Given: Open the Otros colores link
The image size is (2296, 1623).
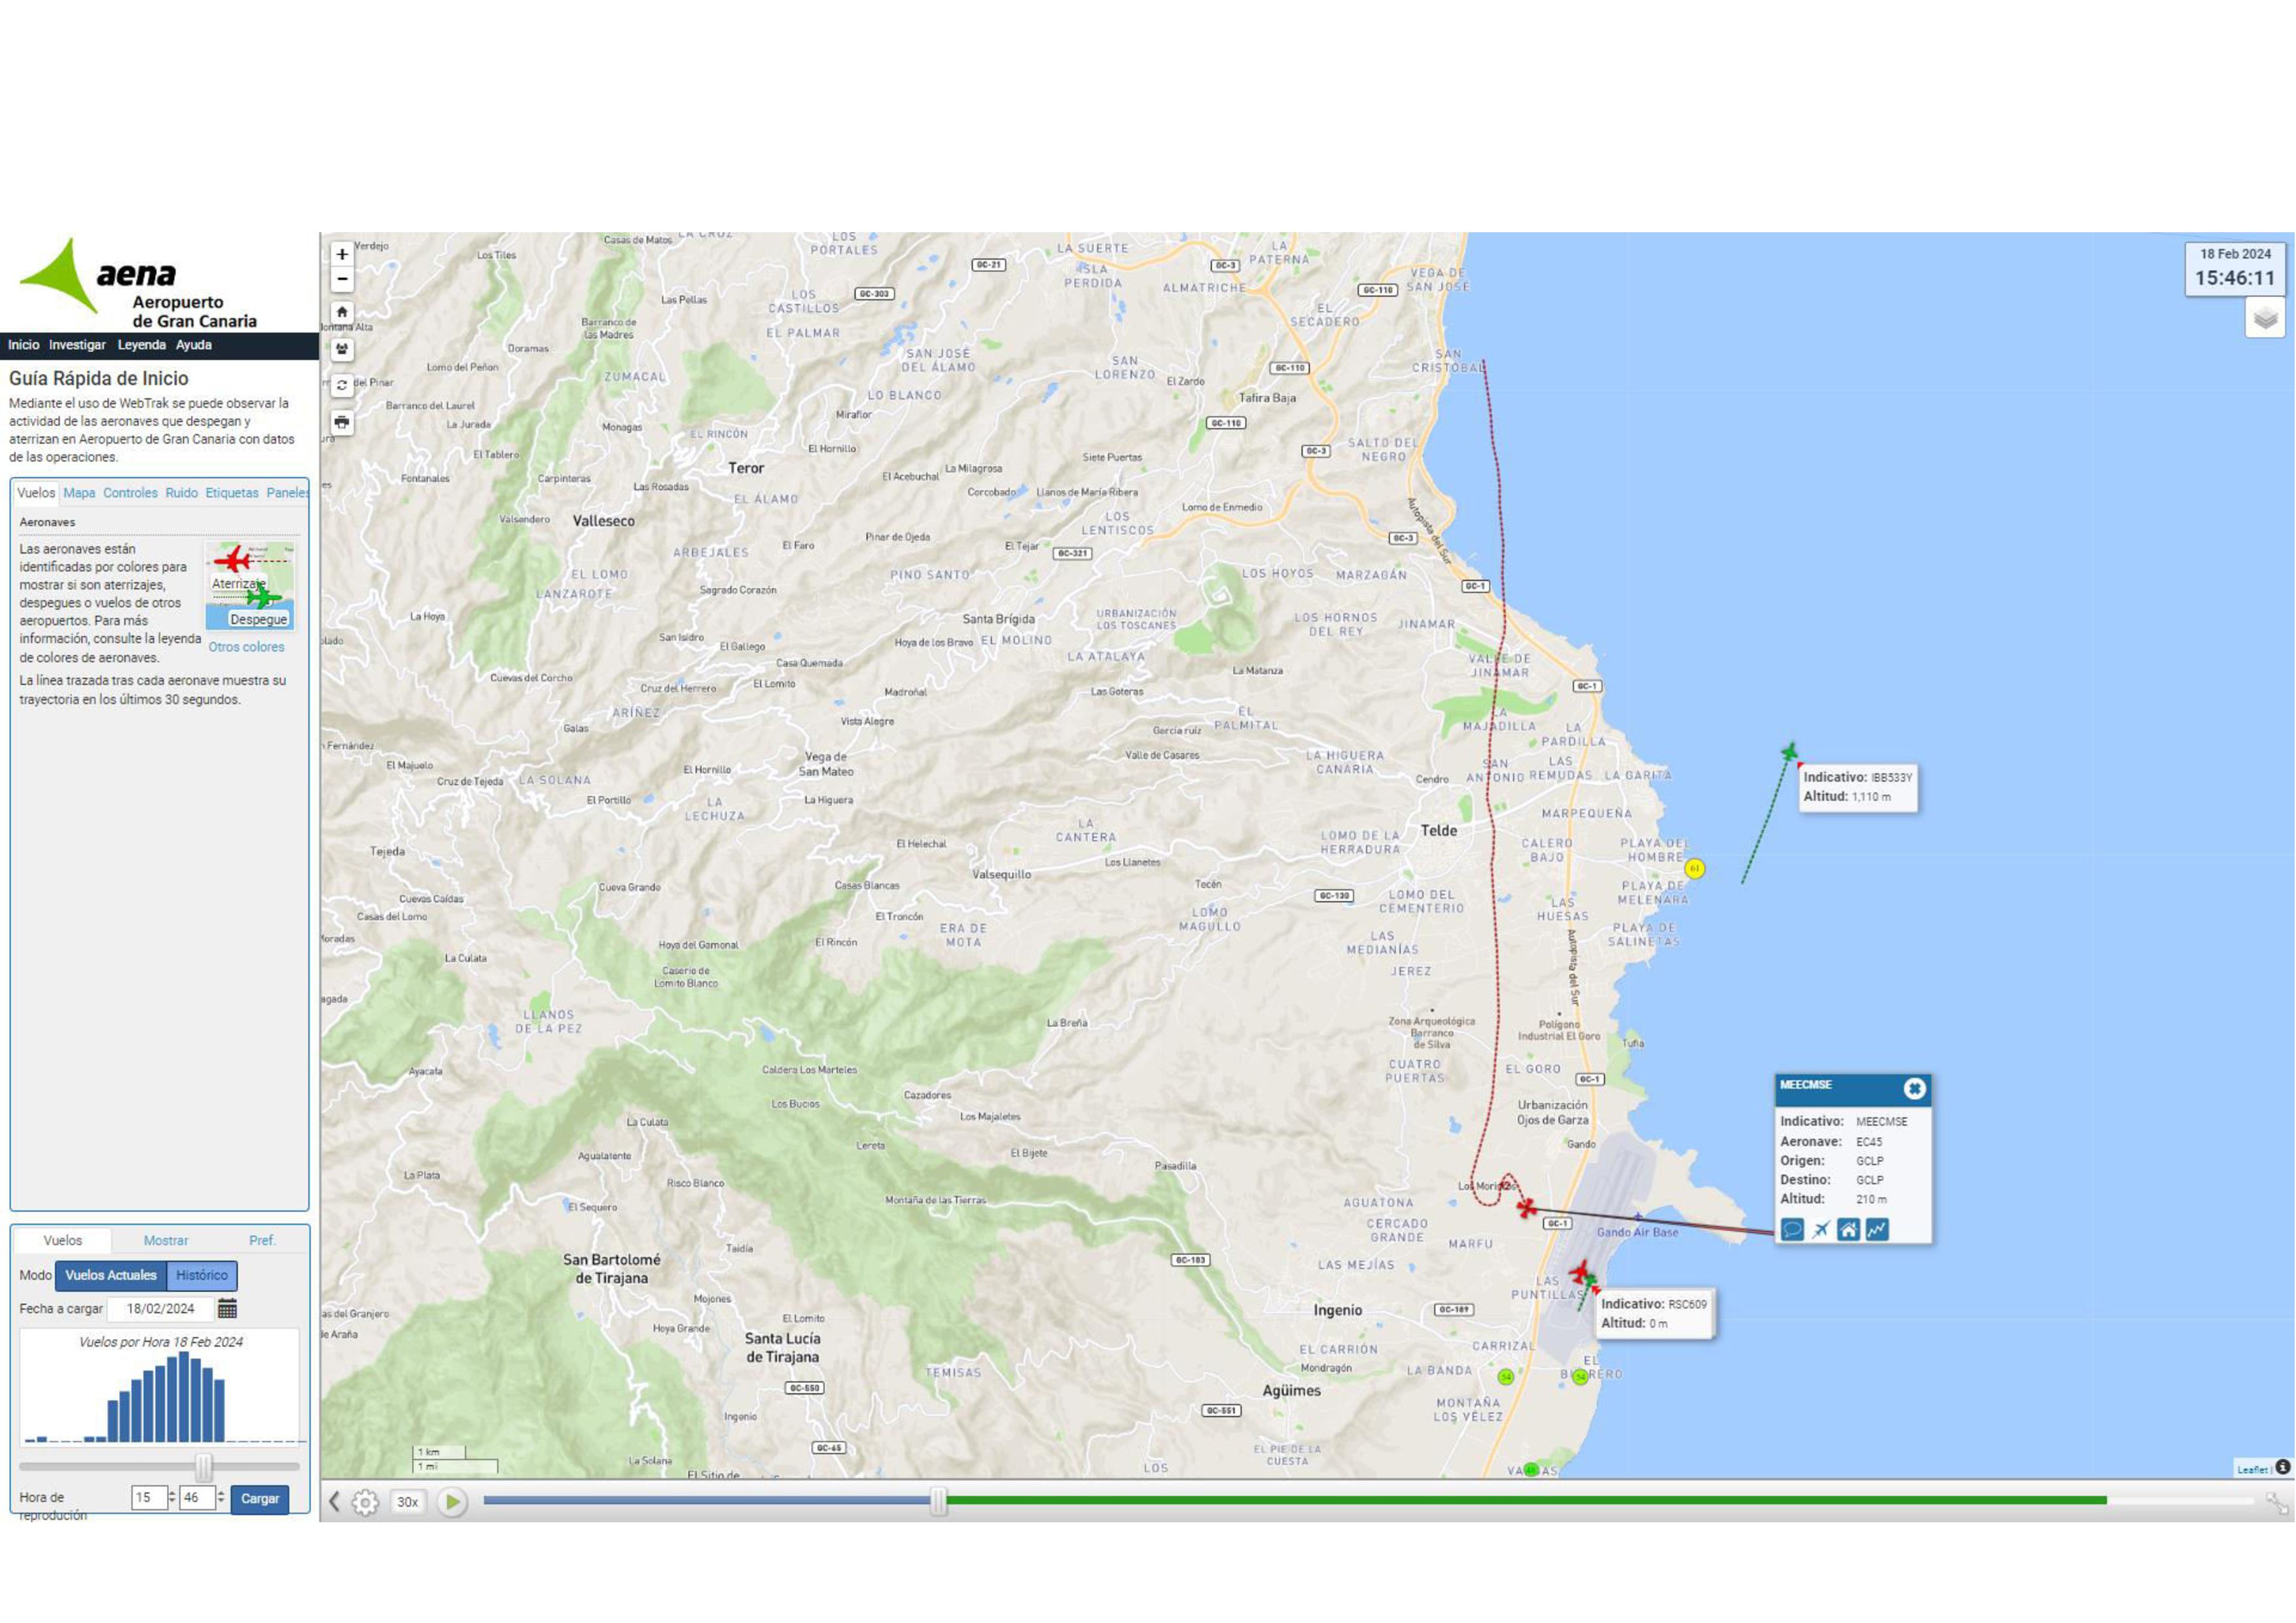Looking at the screenshot, I should pyautogui.click(x=246, y=646).
